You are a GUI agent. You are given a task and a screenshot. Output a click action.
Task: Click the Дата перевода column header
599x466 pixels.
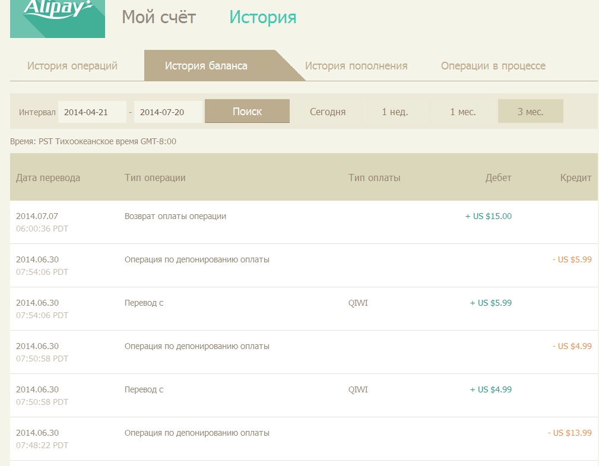click(48, 177)
